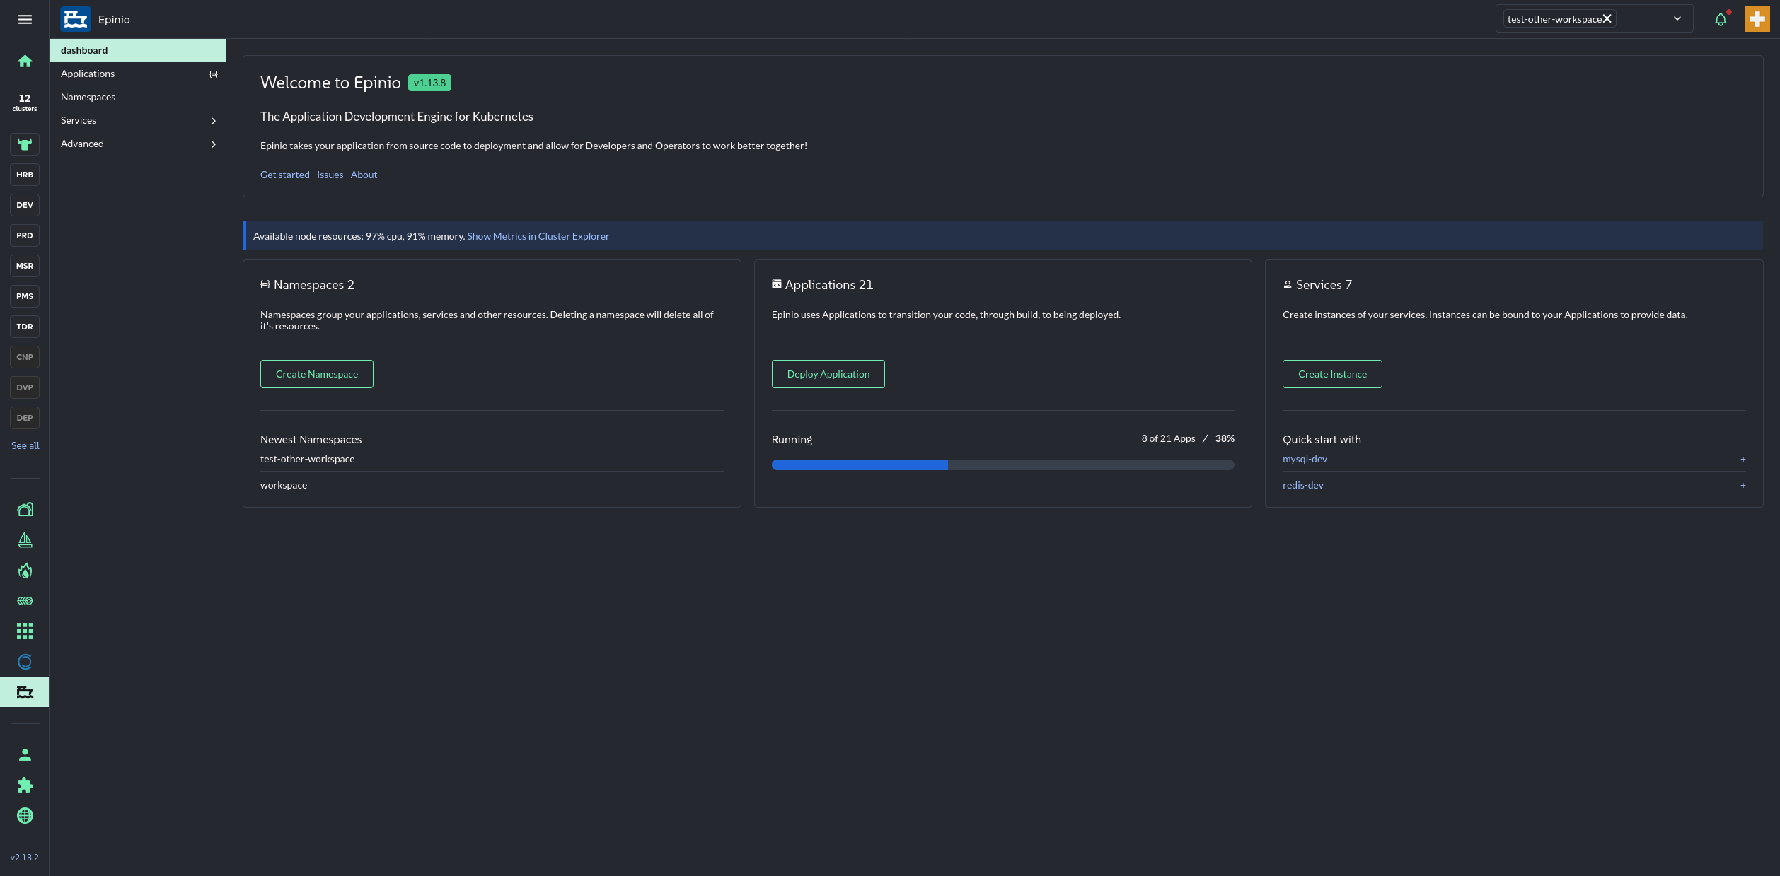Open the workspace filter dropdown arrow
Viewport: 1780px width, 876px height.
click(x=1676, y=18)
